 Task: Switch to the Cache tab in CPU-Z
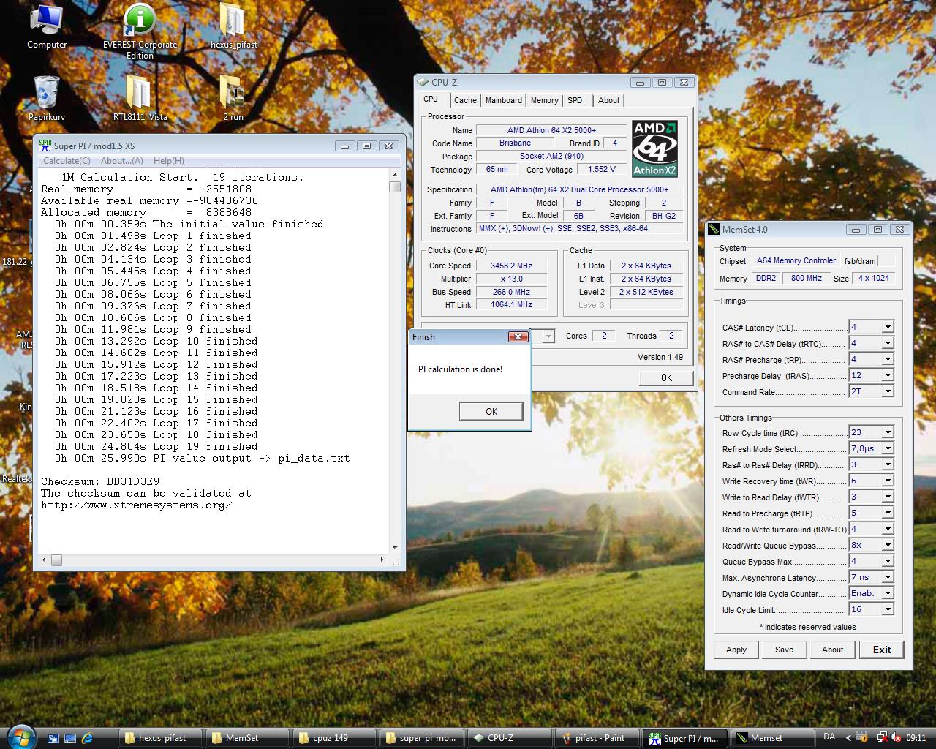465,100
